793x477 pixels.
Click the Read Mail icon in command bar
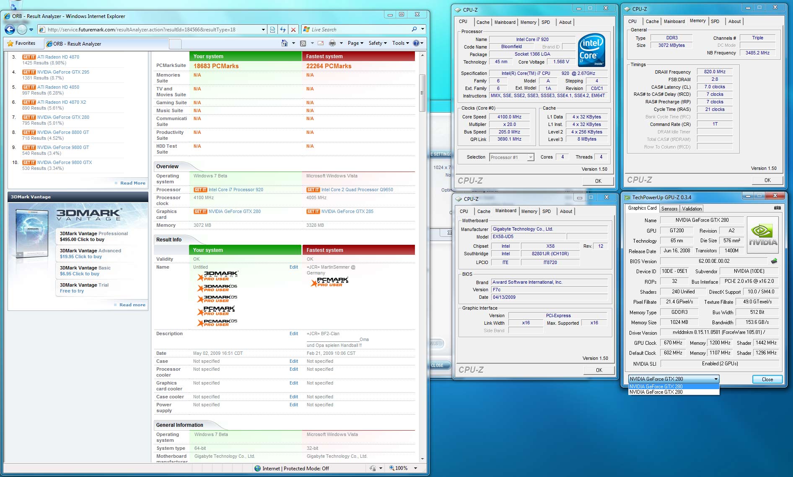(x=321, y=43)
